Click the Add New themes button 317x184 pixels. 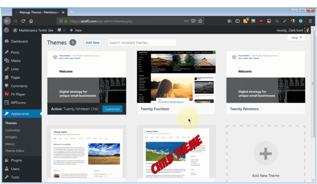coord(92,43)
